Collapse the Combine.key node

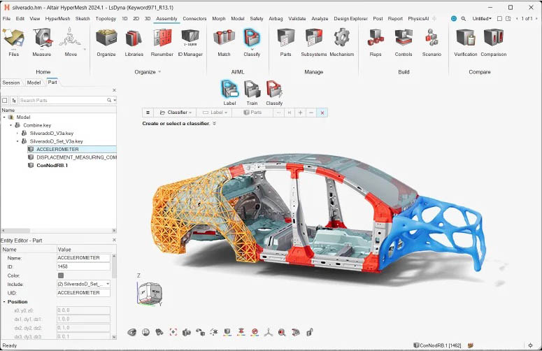(10, 125)
